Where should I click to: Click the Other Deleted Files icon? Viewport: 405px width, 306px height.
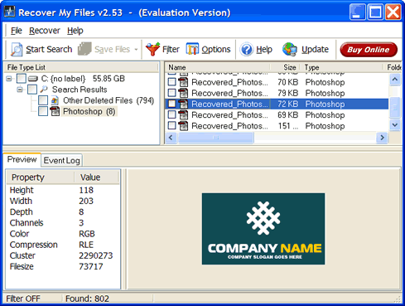tap(55, 100)
